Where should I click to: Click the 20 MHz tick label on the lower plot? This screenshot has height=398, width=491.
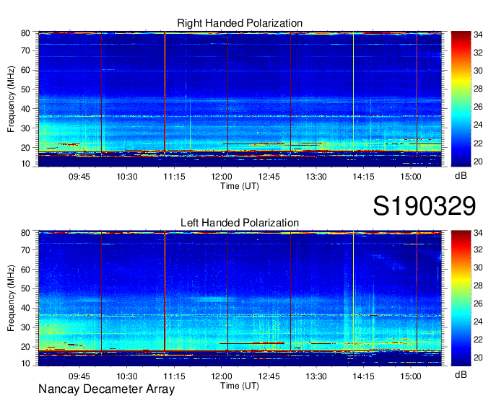25,347
